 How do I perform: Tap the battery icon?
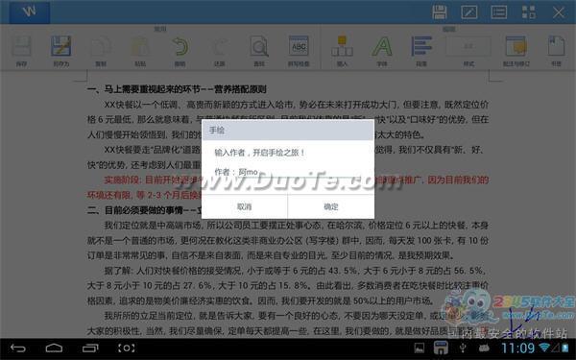point(565,348)
